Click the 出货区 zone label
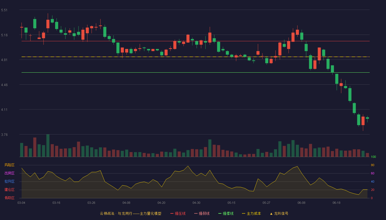This screenshot has width=386, height=220. coord(9,173)
